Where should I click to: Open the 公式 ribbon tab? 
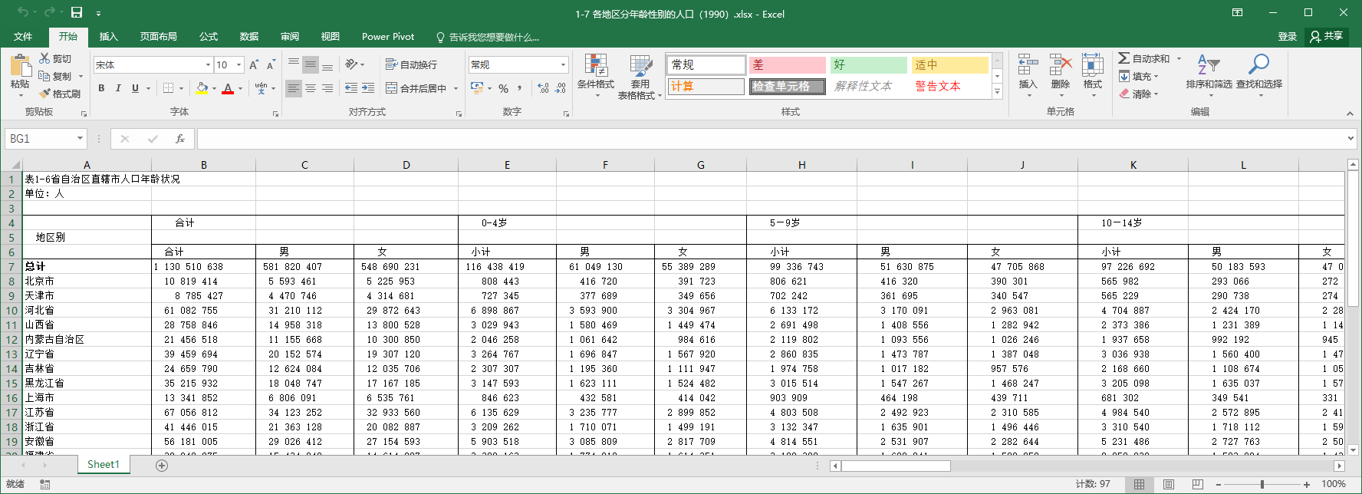point(209,37)
